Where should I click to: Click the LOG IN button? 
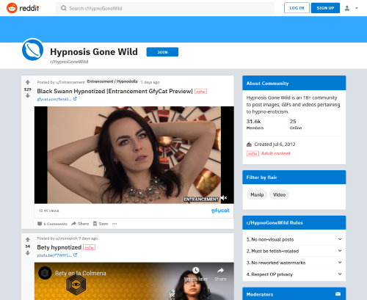pyautogui.click(x=297, y=8)
